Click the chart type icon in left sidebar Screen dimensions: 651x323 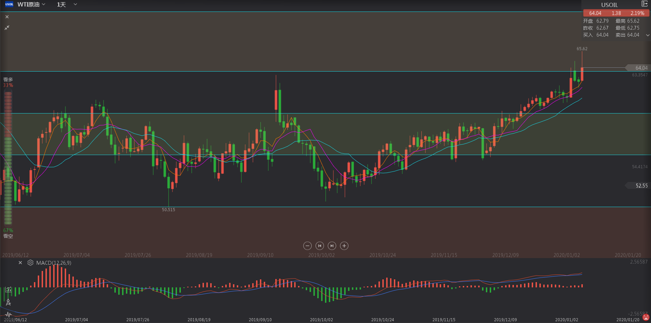(x=8, y=289)
